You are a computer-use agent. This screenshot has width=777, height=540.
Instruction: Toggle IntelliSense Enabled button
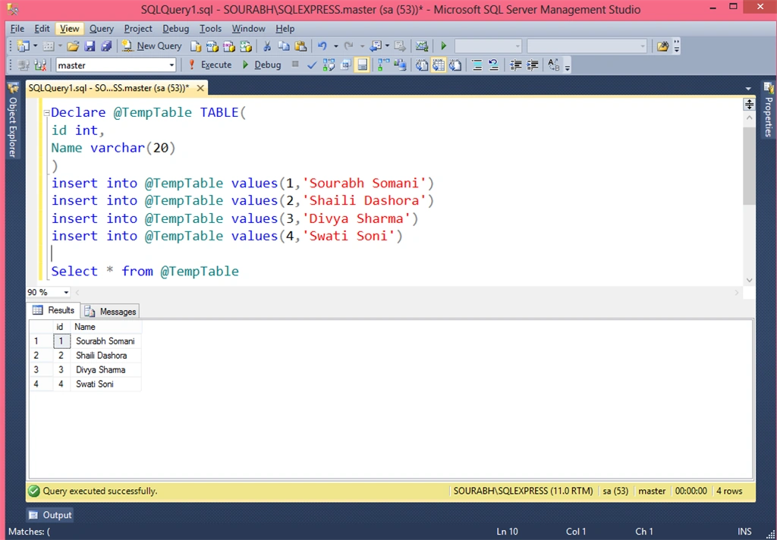pos(362,65)
